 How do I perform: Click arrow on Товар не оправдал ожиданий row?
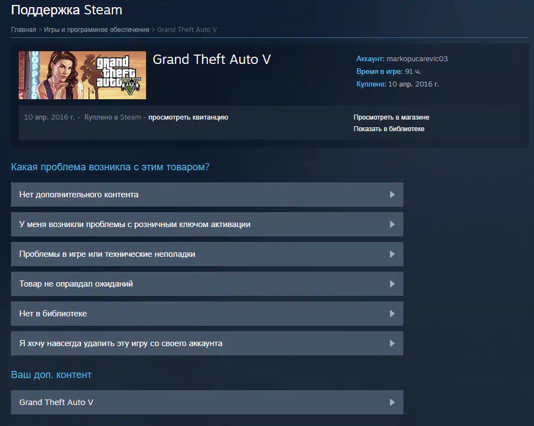tap(392, 284)
